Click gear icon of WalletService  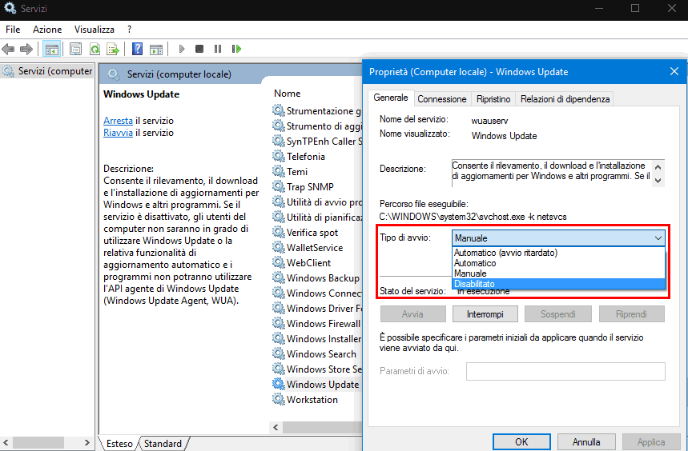(278, 247)
